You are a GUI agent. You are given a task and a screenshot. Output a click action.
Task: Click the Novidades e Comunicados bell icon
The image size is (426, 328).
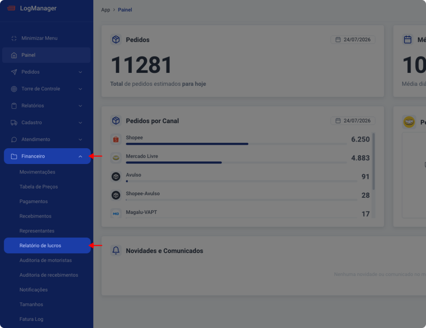coord(116,250)
